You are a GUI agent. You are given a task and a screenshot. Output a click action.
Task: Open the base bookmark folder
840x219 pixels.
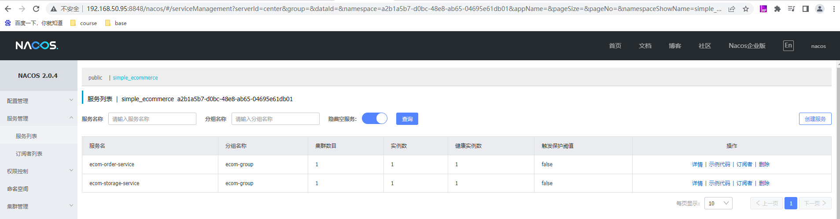(116, 23)
